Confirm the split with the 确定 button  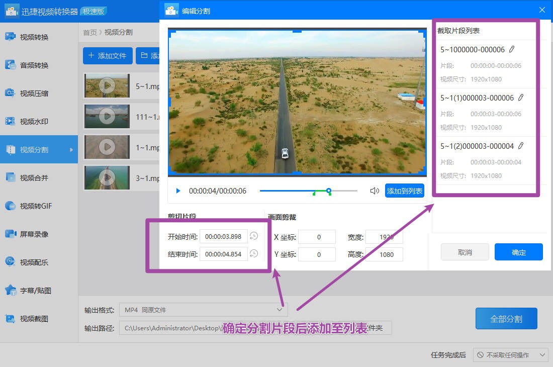(518, 252)
